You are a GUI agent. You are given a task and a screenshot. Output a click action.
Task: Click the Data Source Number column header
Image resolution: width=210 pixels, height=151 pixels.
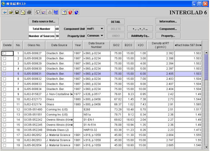pyautogui.click(x=96, y=45)
